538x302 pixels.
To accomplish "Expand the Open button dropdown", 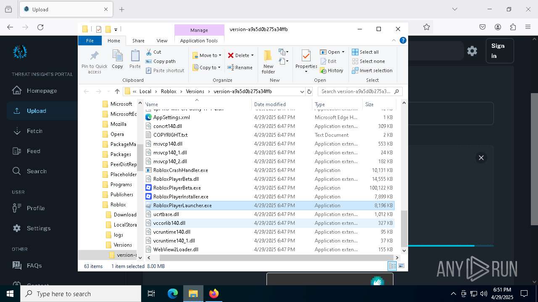I will [x=343, y=52].
